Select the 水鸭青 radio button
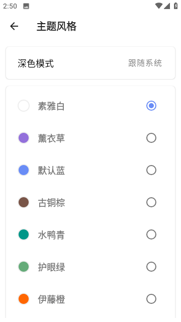The width and height of the screenshot is (181, 322). [x=151, y=234]
